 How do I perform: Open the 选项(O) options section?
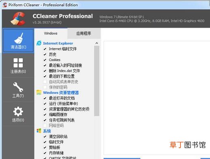[18, 114]
